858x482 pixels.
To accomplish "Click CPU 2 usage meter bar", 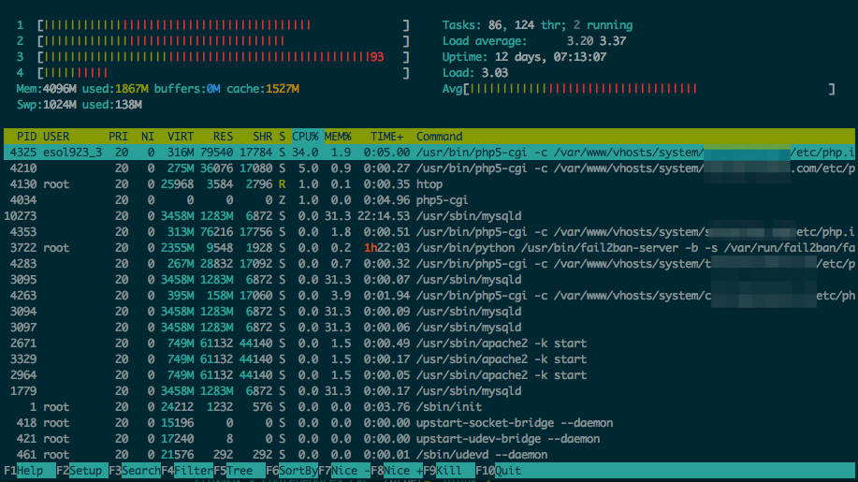I will pyautogui.click(x=224, y=41).
